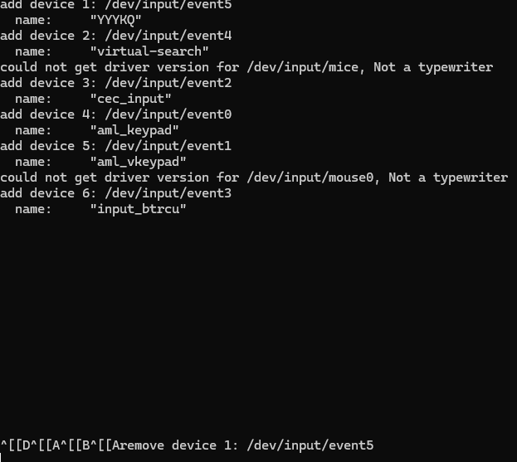
Task: Click the /dev/input/event5 path on remove line
Action: [310, 445]
